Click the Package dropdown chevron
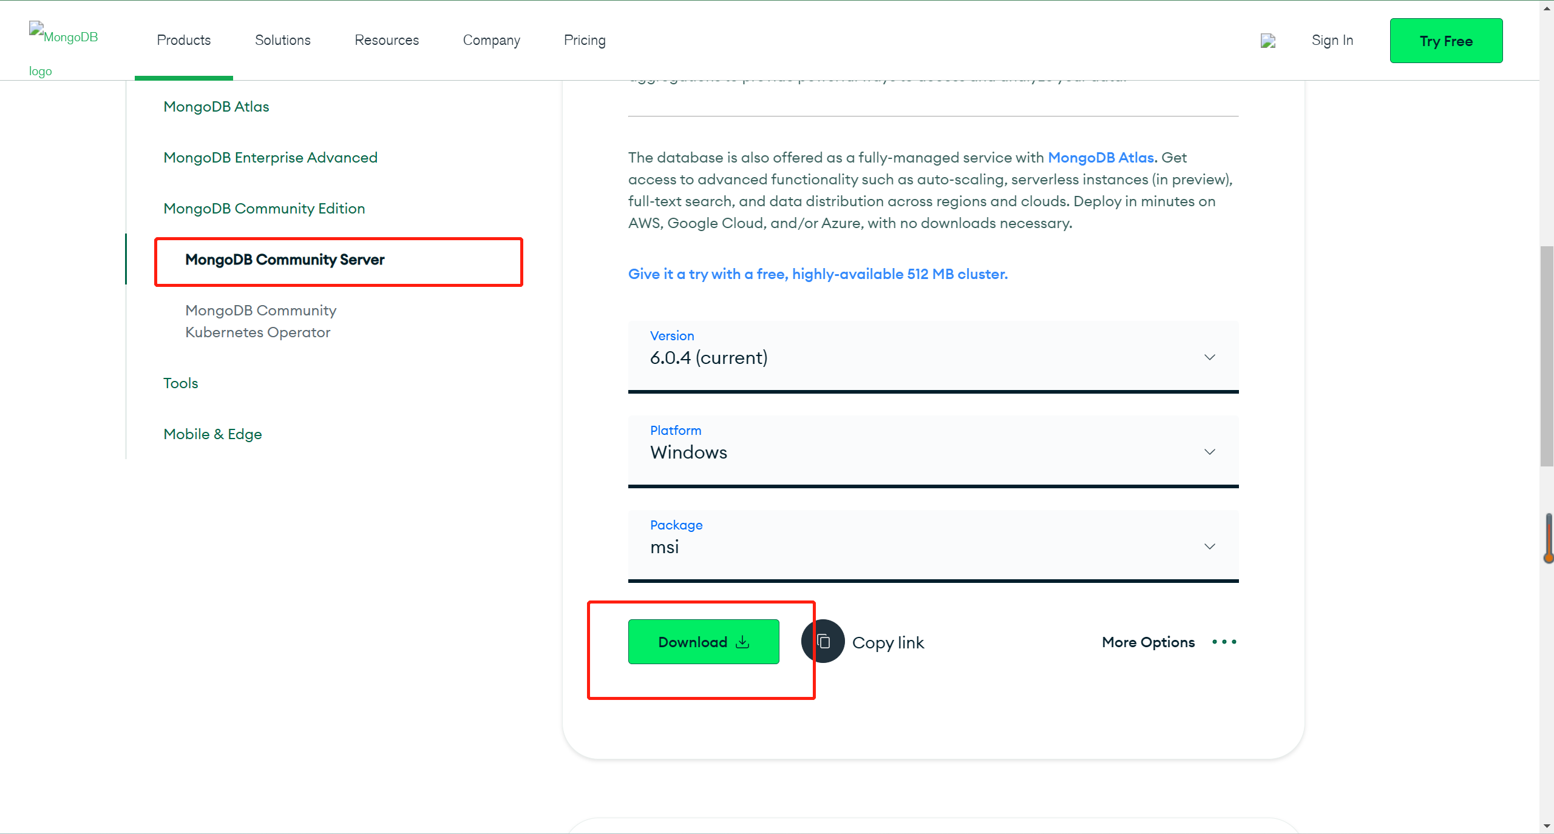 pyautogui.click(x=1209, y=546)
